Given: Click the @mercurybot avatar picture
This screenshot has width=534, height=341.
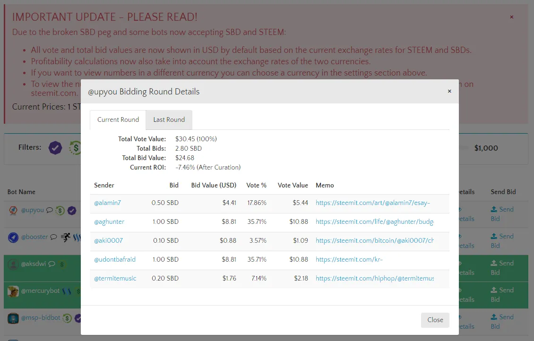Looking at the screenshot, I should click(x=13, y=291).
